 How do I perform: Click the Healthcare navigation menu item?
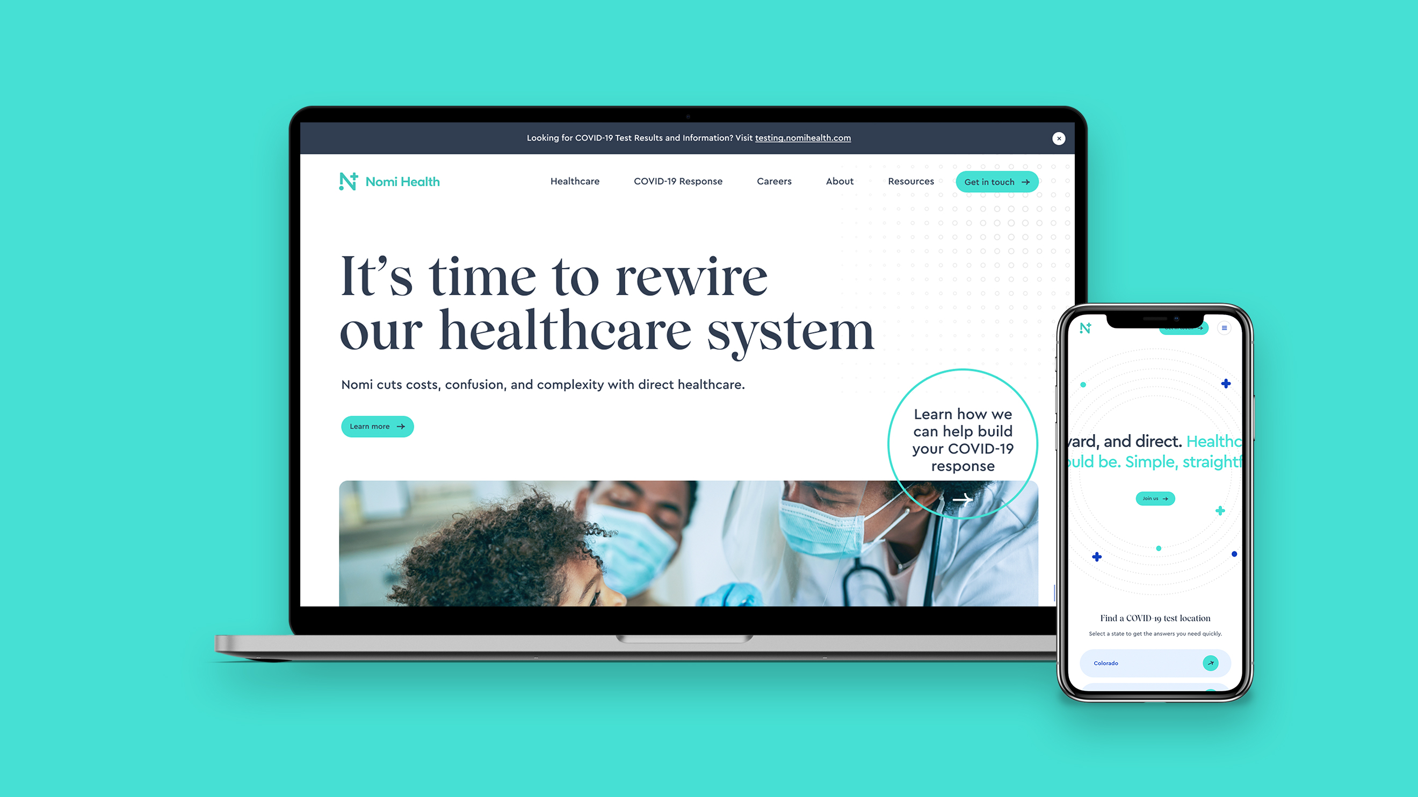pyautogui.click(x=575, y=181)
